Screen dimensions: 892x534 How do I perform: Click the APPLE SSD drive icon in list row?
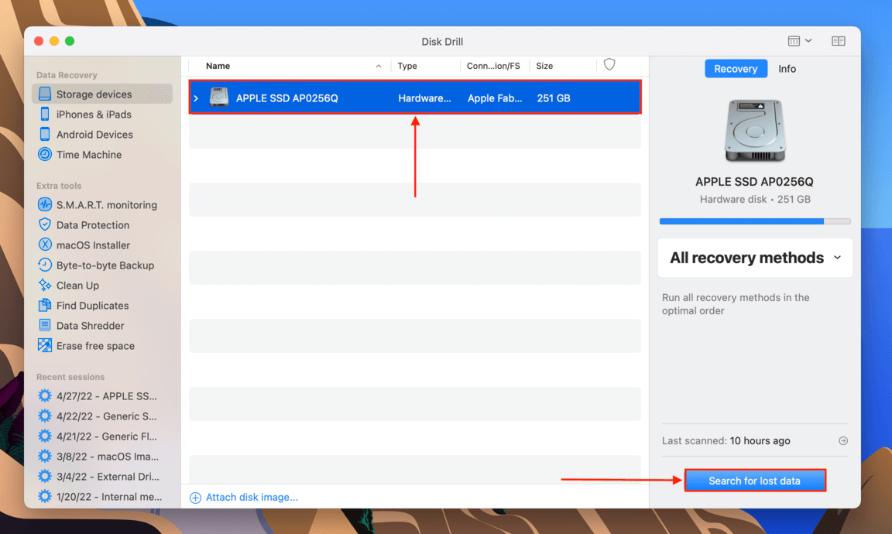(x=219, y=98)
